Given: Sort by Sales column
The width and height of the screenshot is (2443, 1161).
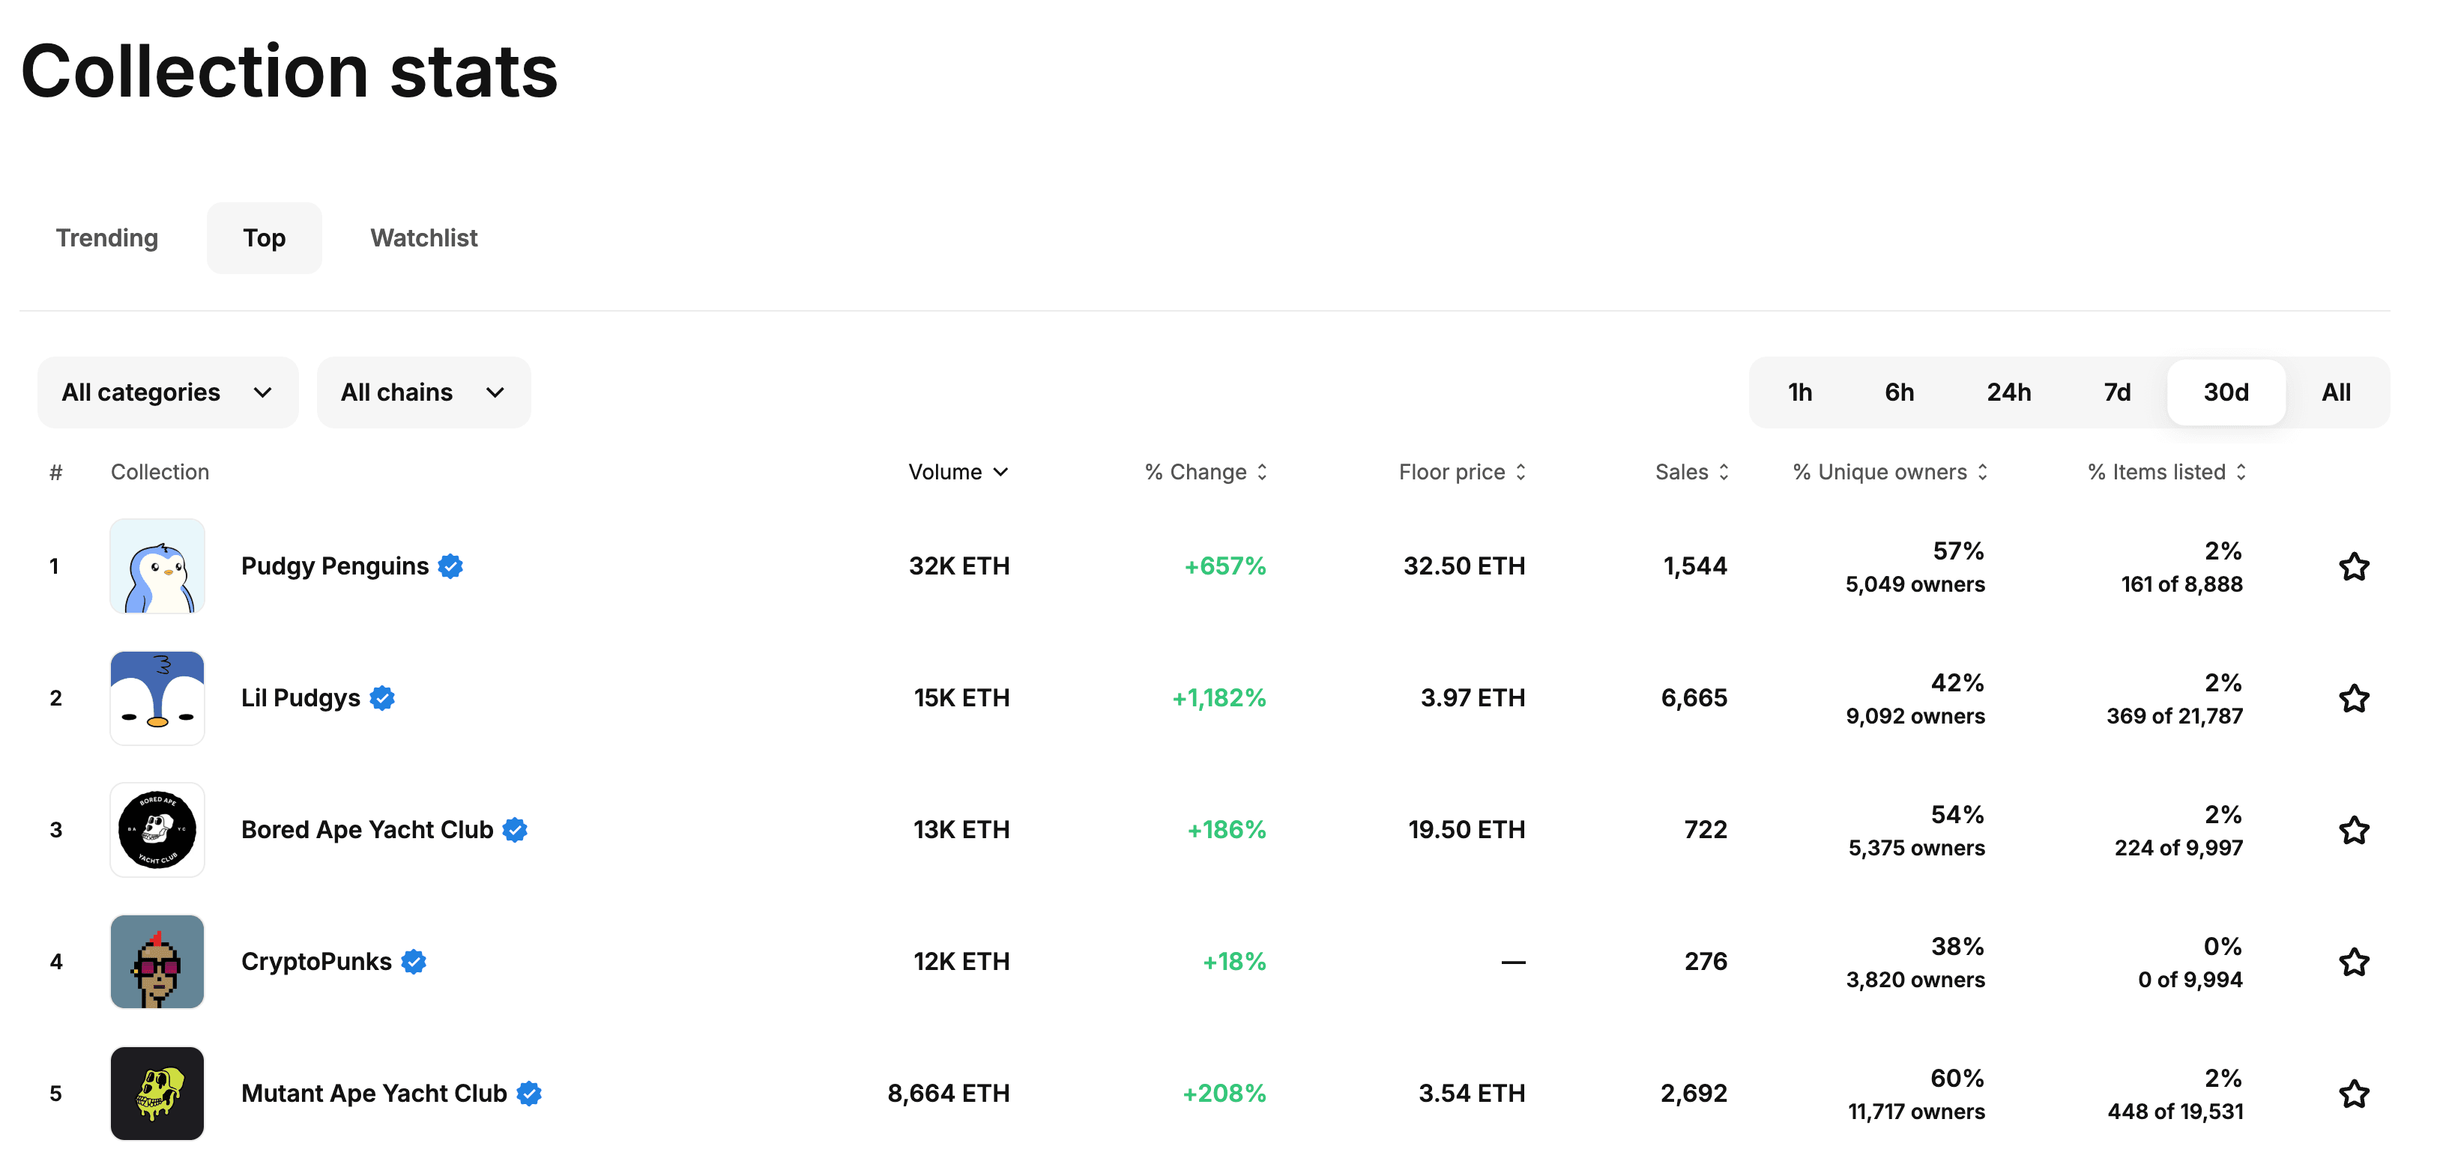Looking at the screenshot, I should (x=1692, y=472).
